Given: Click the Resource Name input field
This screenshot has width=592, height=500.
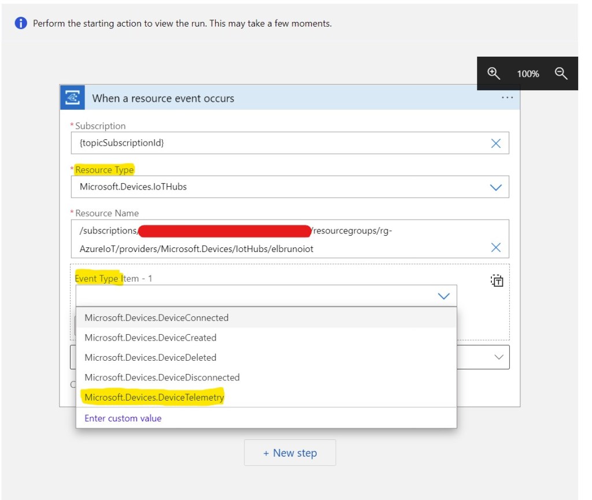Looking at the screenshot, I should (x=290, y=239).
